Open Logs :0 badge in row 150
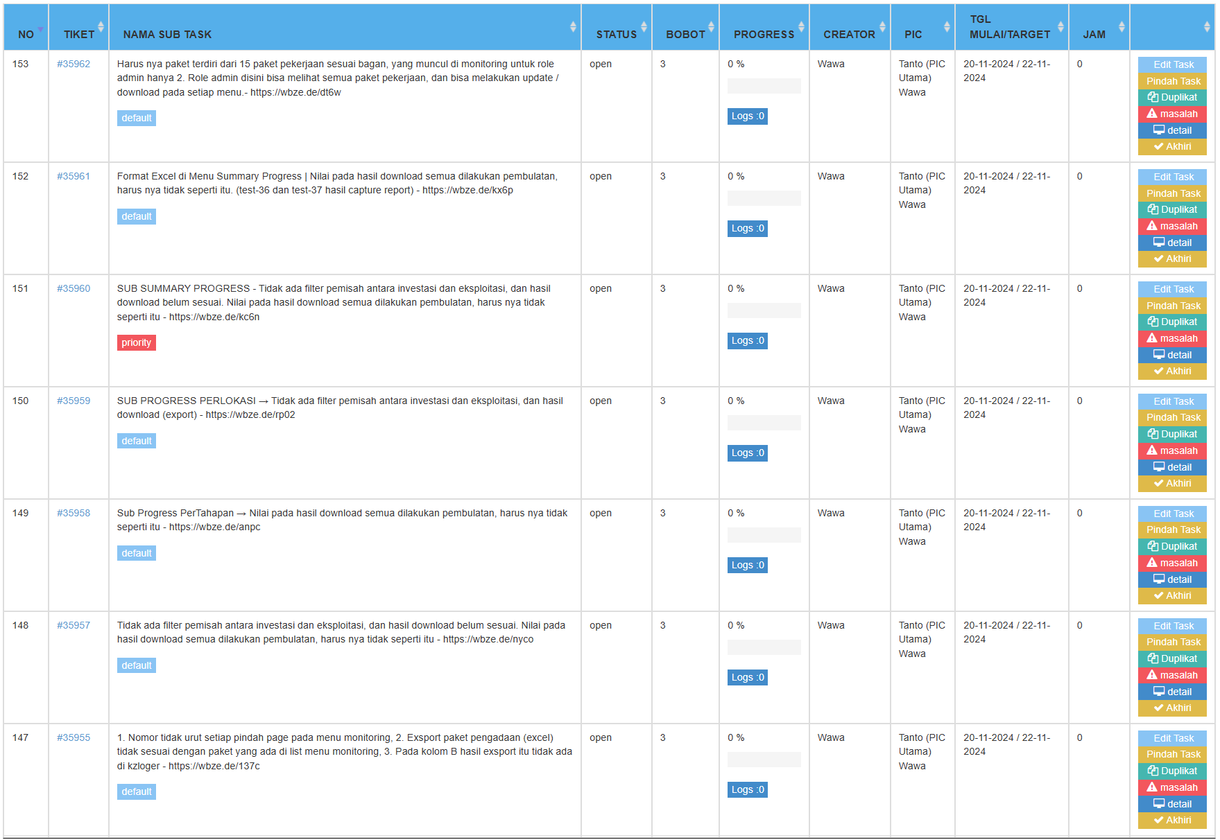The image size is (1220, 840). pyautogui.click(x=747, y=453)
